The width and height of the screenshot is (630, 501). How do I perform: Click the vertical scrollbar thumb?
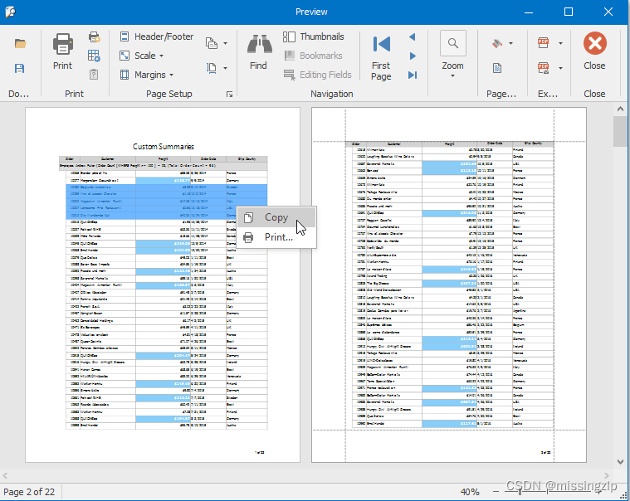[620, 131]
